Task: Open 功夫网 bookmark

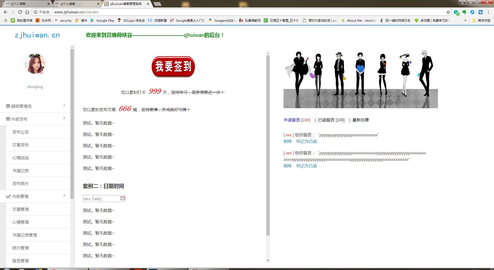Action: (x=43, y=20)
